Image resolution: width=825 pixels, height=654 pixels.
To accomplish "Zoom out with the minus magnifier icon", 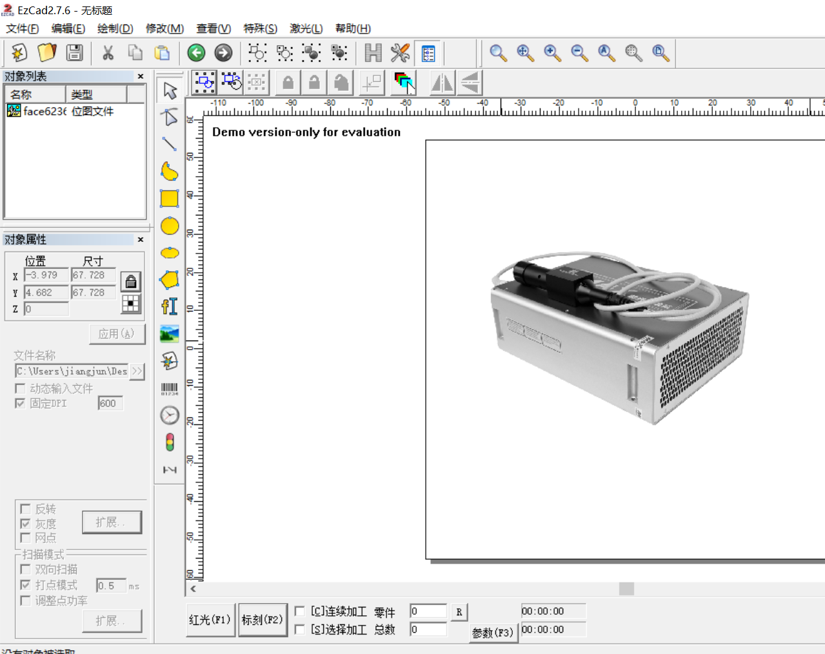I will pos(579,53).
